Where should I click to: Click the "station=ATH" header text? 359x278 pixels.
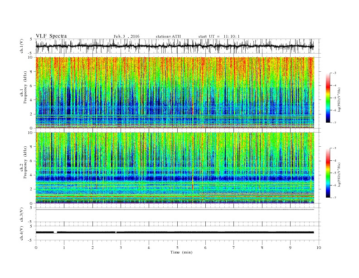click(168, 36)
